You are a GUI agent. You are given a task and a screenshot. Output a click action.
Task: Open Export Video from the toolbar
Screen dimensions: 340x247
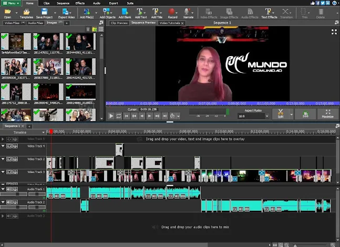(67, 13)
